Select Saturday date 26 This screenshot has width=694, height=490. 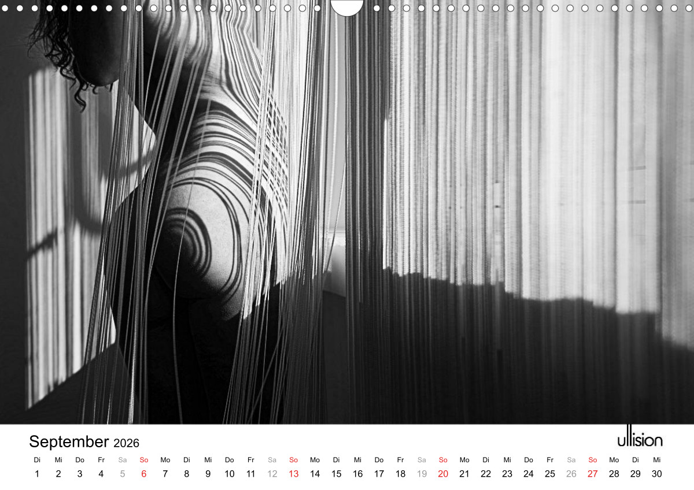tap(571, 474)
